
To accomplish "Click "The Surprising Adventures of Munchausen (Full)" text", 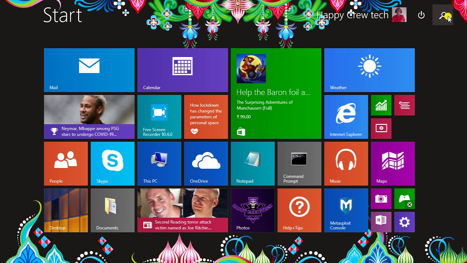I will 265,105.
